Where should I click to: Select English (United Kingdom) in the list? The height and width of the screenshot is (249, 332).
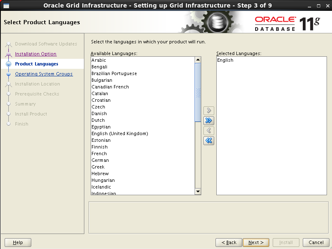[x=142, y=133]
